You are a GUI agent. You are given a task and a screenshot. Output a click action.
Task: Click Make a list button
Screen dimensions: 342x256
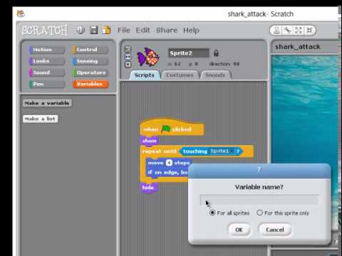[40, 119]
